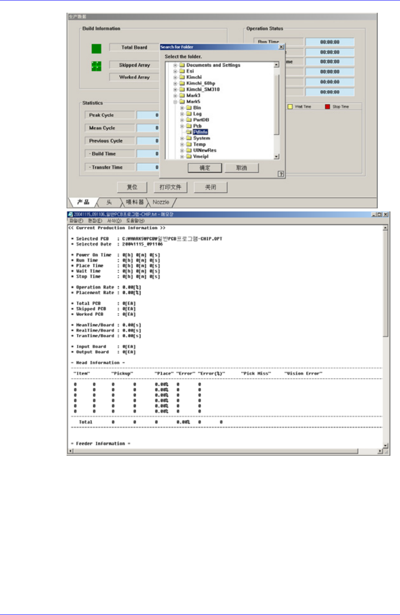The height and width of the screenshot is (615, 400).
Task: Click the Peak Cycle value field
Action: (x=148, y=115)
